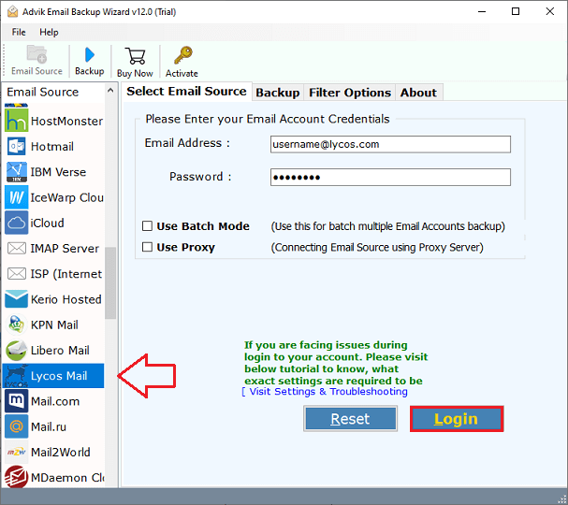Select the KPN Mail source icon
This screenshot has height=505, width=568.
[x=16, y=325]
